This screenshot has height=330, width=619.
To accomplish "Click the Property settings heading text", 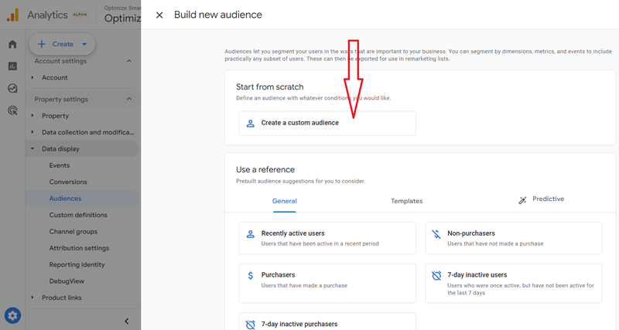I will tap(61, 100).
